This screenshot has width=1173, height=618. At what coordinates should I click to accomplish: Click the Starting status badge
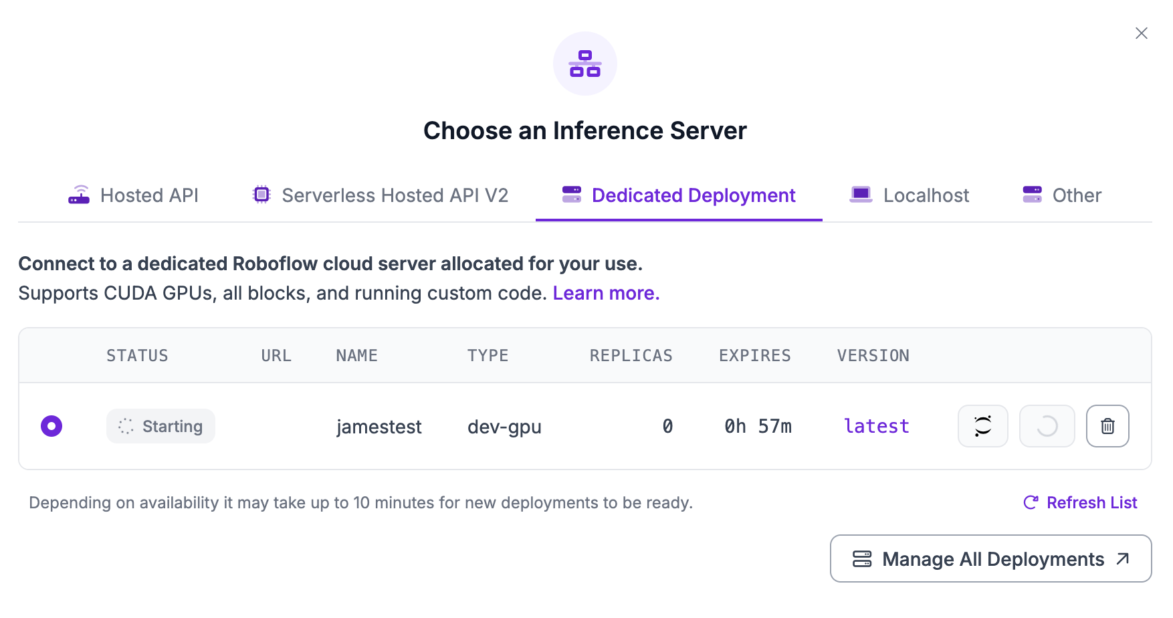pyautogui.click(x=161, y=426)
